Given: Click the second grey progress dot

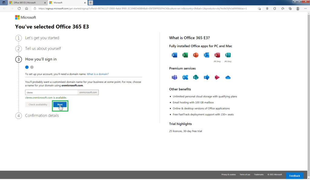Looking at the screenshot, I should [32, 67].
